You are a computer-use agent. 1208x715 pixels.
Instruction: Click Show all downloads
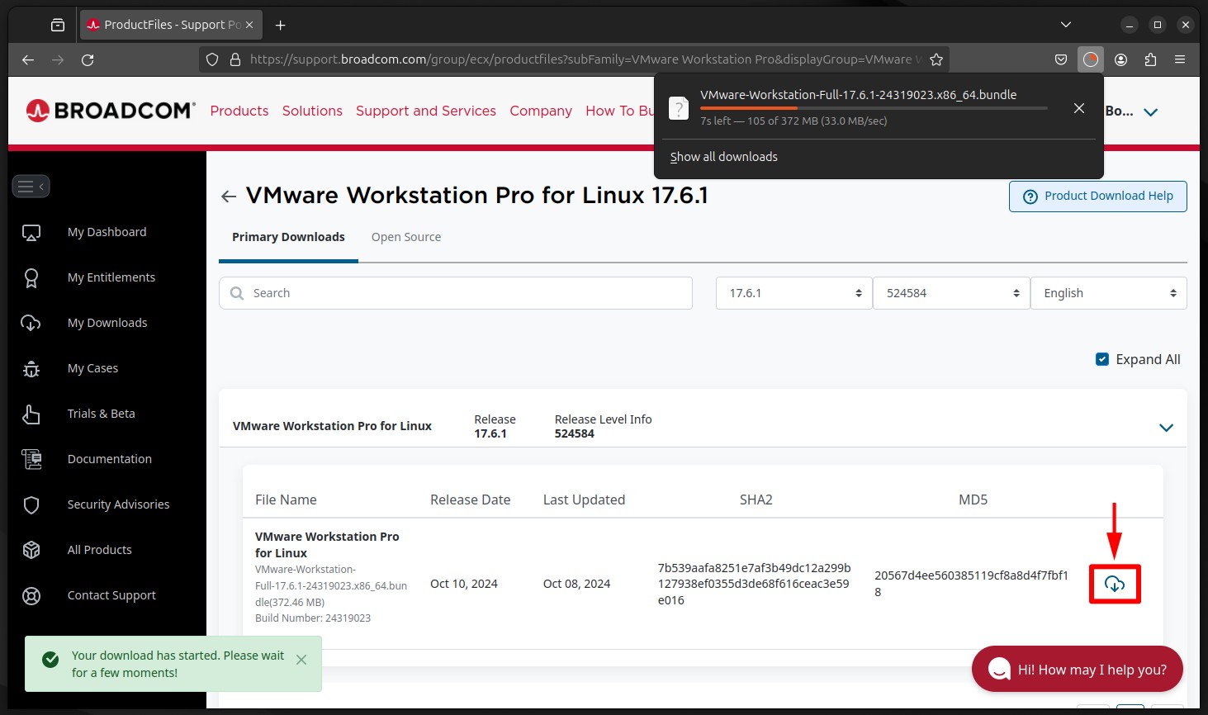point(723,157)
